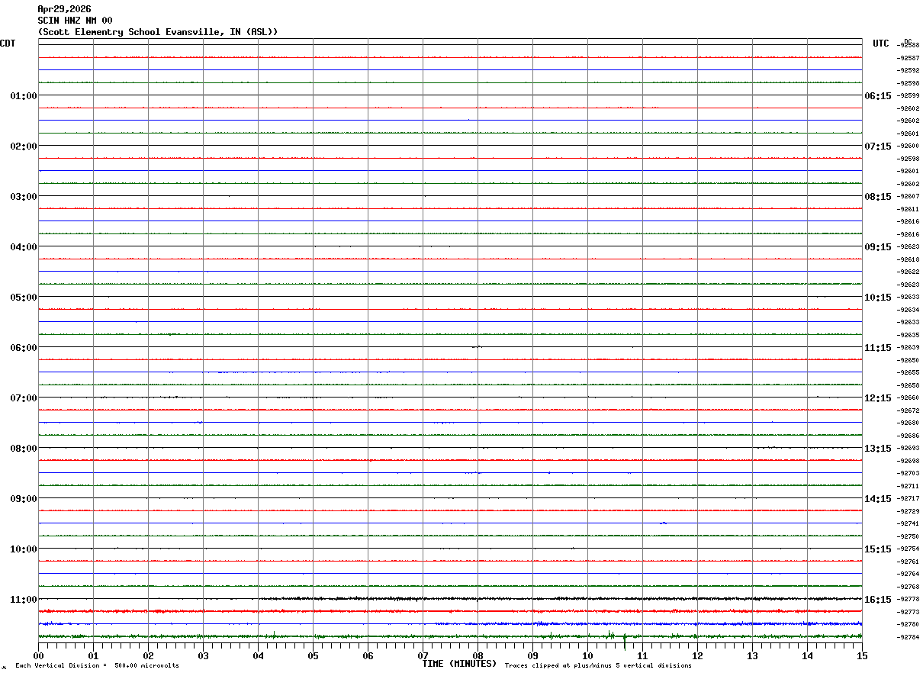
Task: Click the 12:15 UTC time label
Action: click(x=878, y=398)
